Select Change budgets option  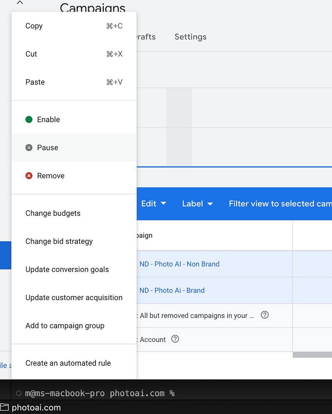pos(53,214)
